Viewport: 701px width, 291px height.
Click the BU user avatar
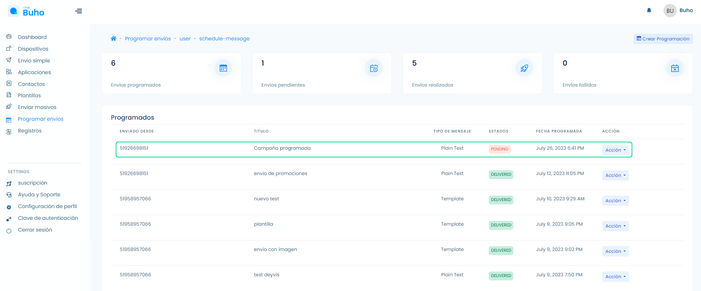[x=670, y=11]
